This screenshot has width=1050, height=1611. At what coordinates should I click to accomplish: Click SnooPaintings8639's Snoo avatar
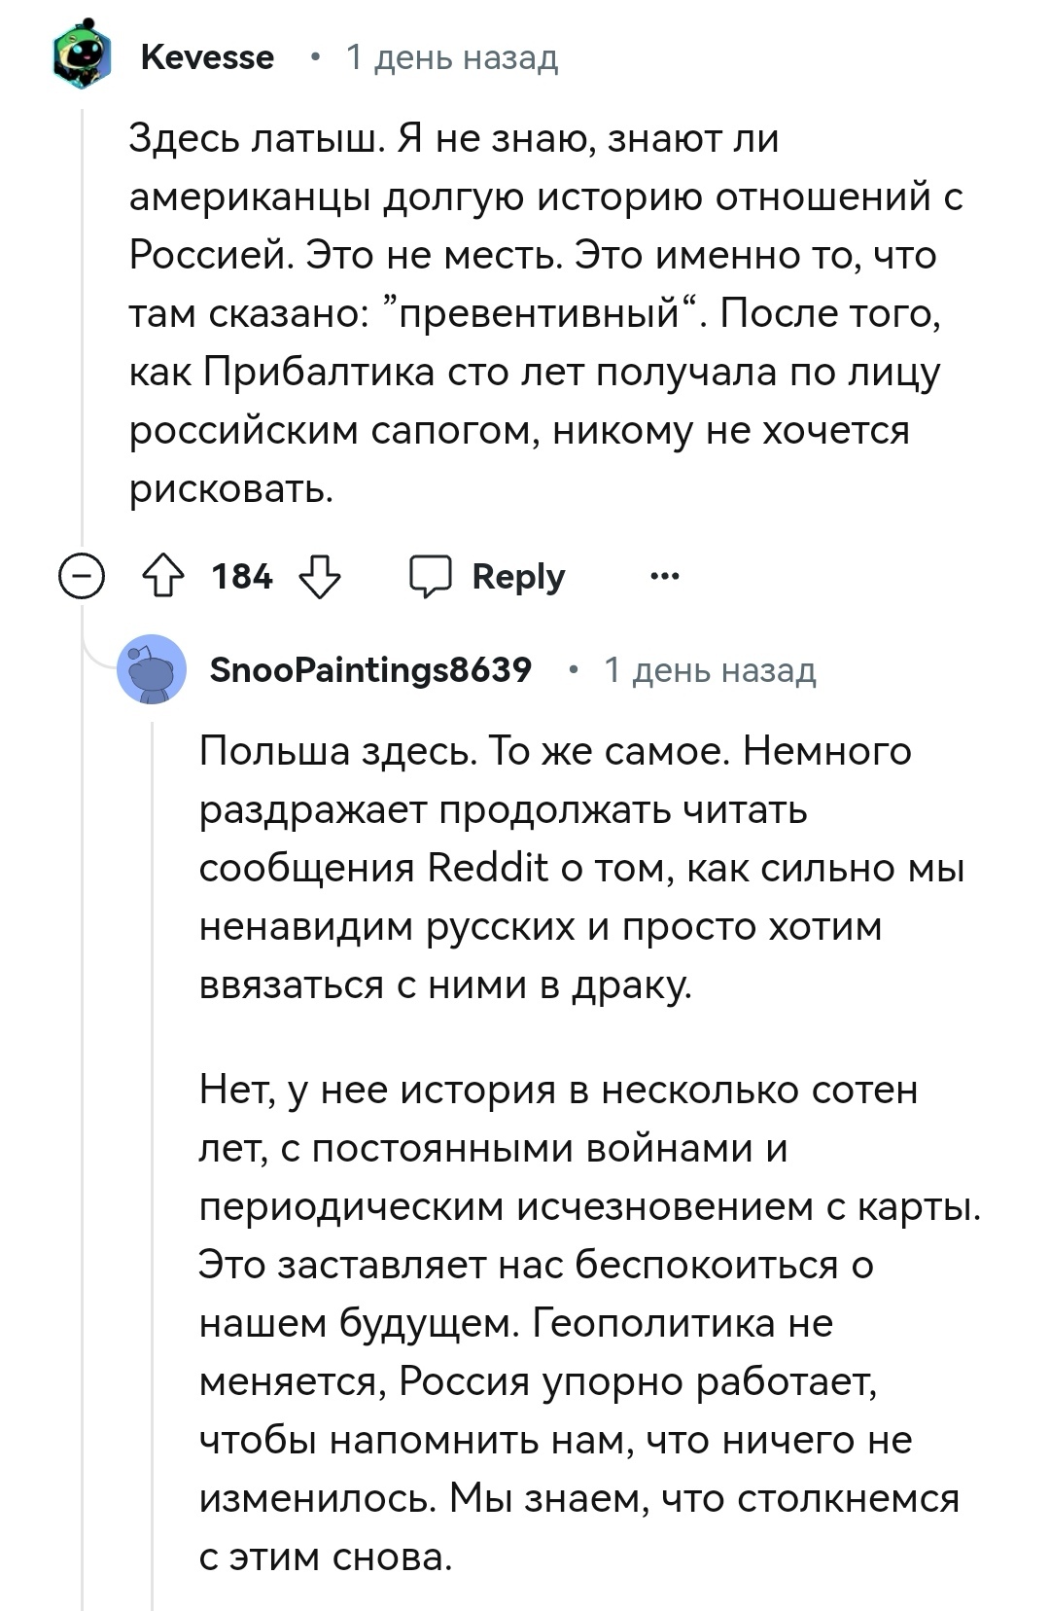click(x=152, y=669)
